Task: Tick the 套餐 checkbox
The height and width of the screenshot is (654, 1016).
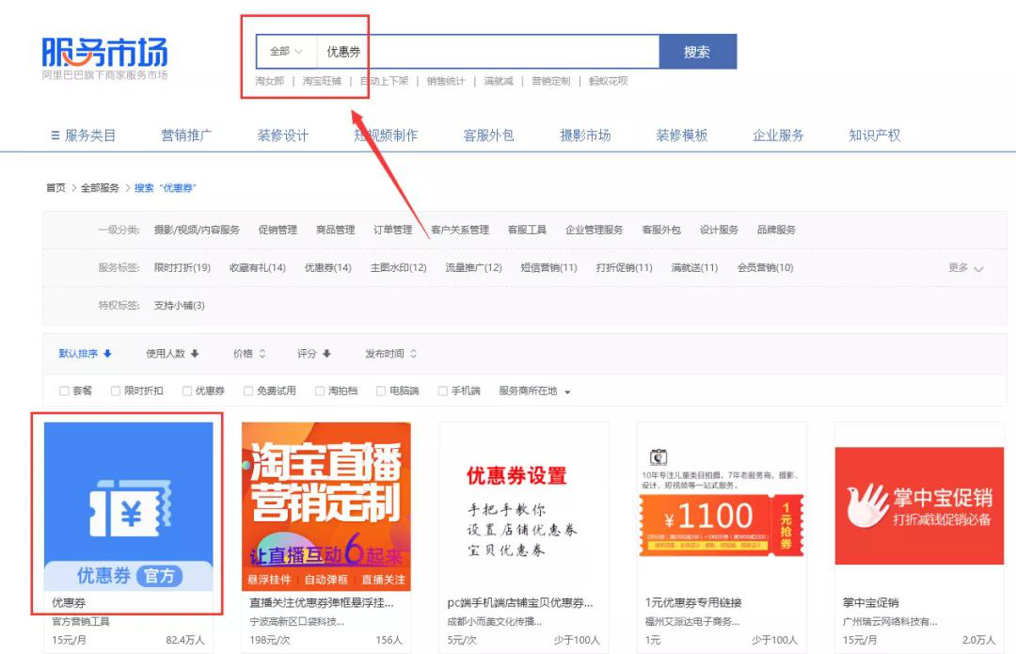Action: [64, 391]
